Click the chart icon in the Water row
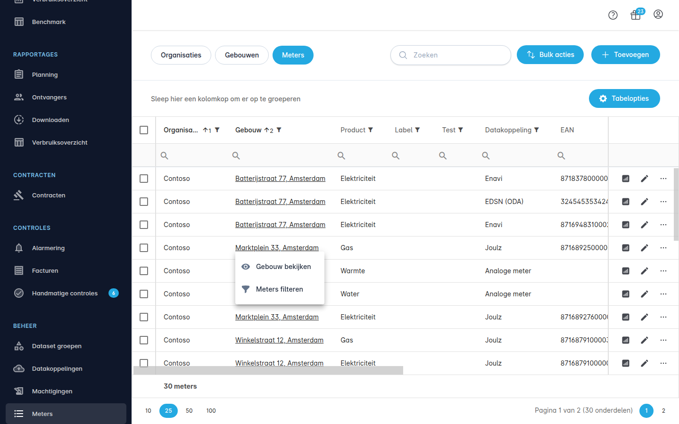 coord(626,294)
